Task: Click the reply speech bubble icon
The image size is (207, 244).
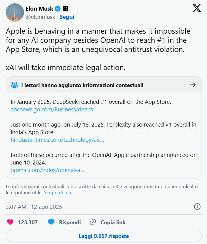Action: click(51, 222)
